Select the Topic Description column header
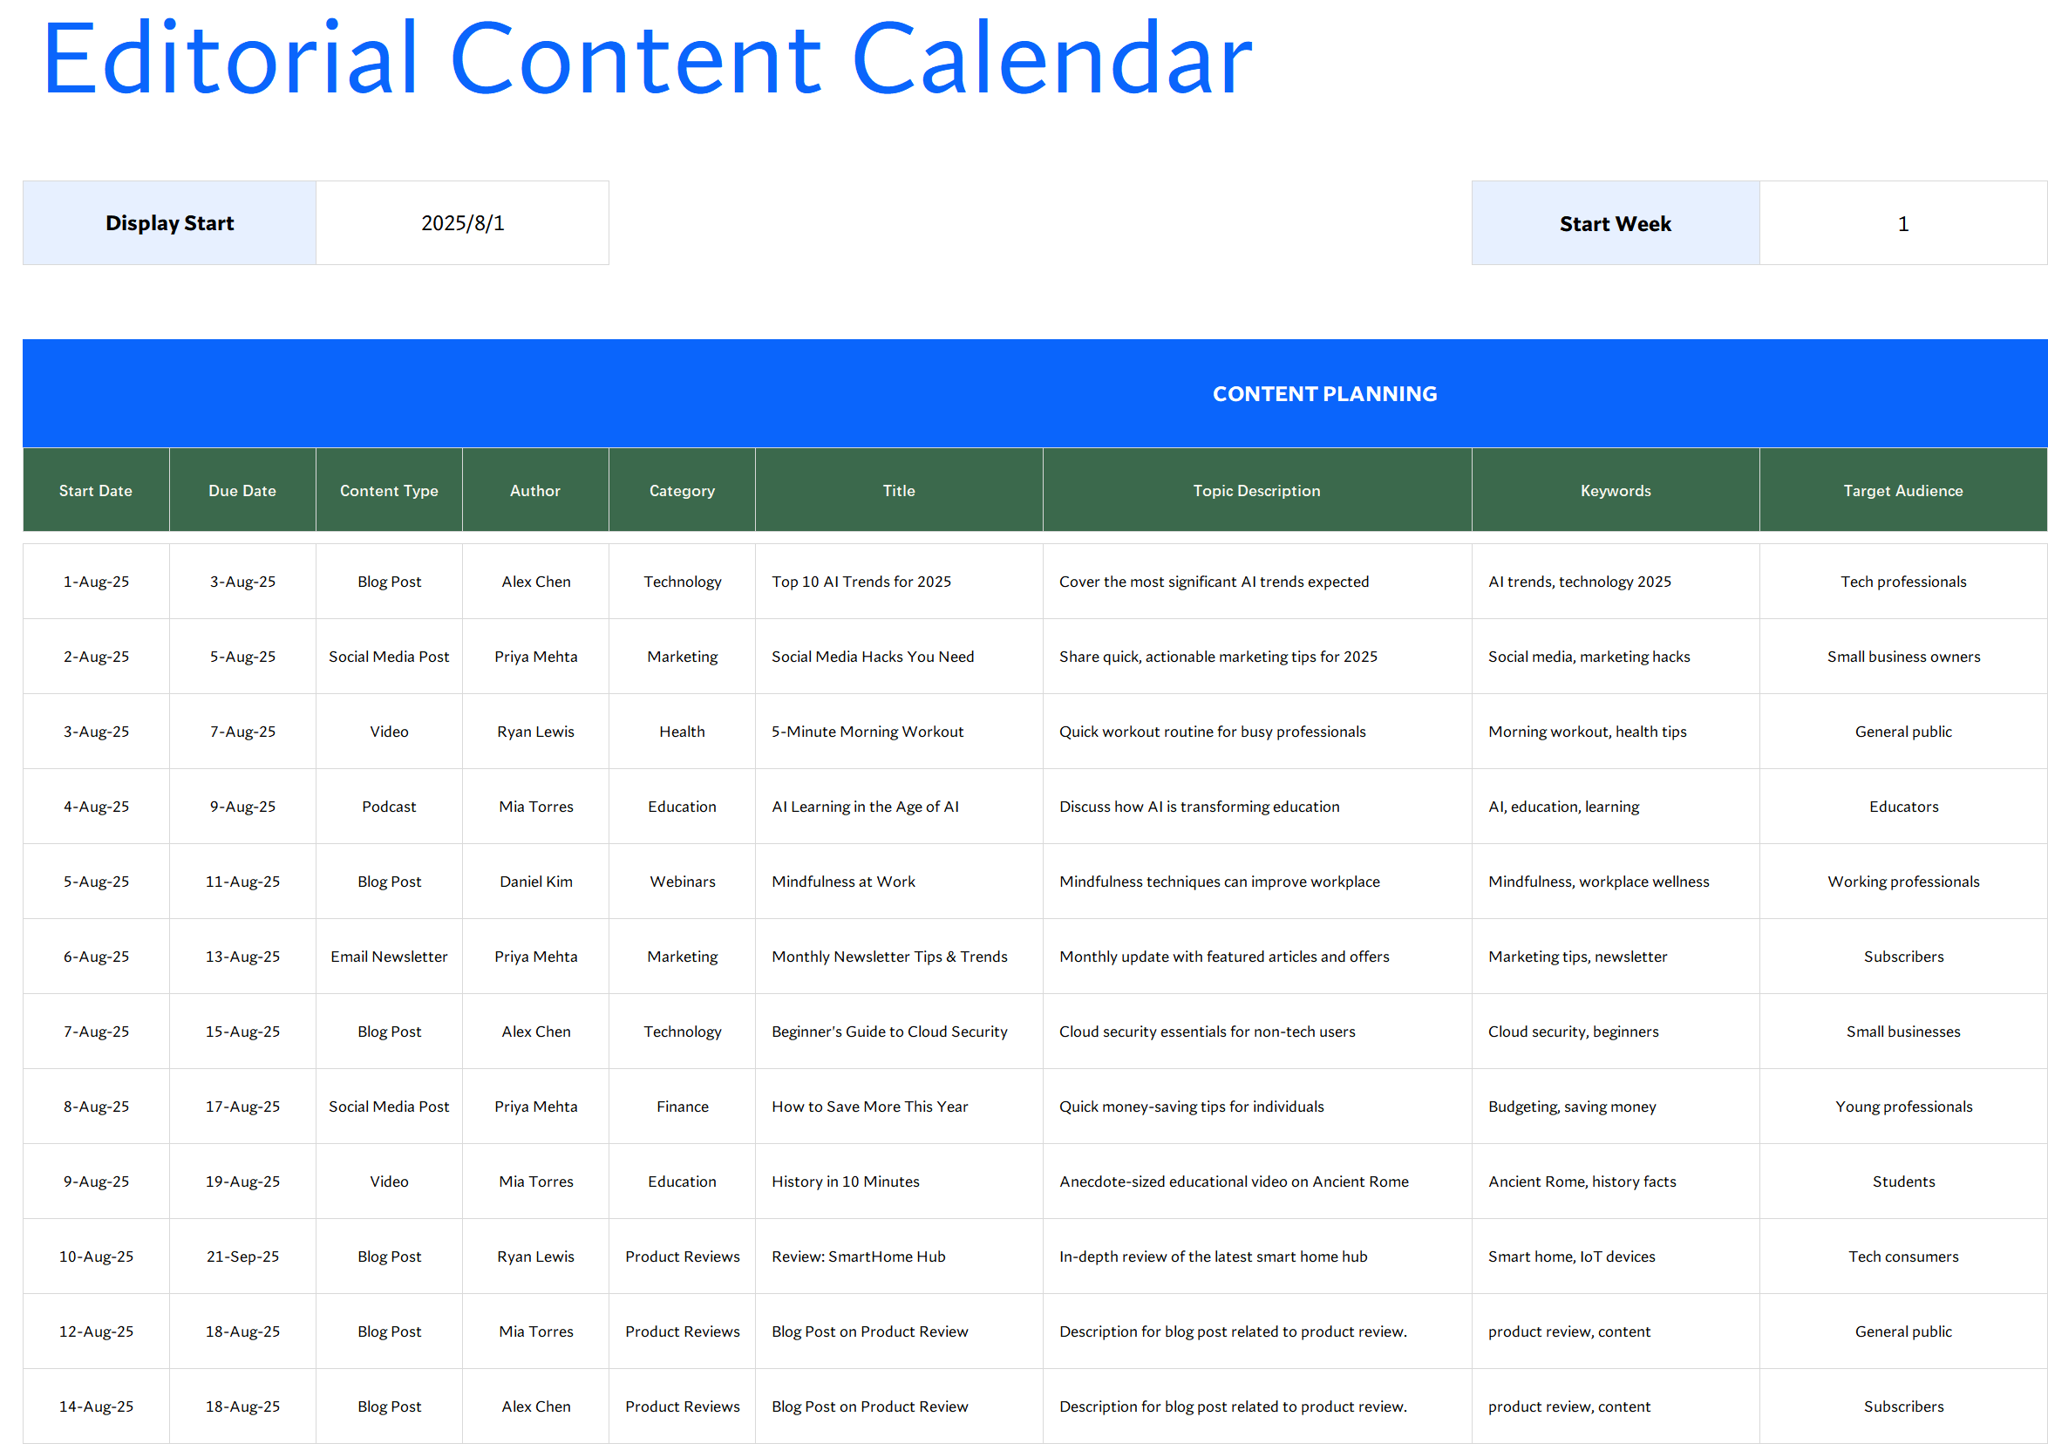2048x1444 pixels. click(x=1257, y=491)
